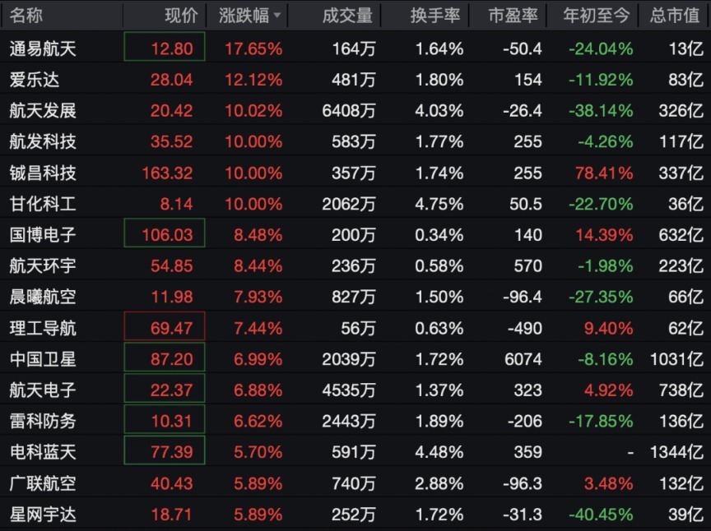Select the 铖昌科技 stock name
This screenshot has height=531, width=711.
point(43,173)
